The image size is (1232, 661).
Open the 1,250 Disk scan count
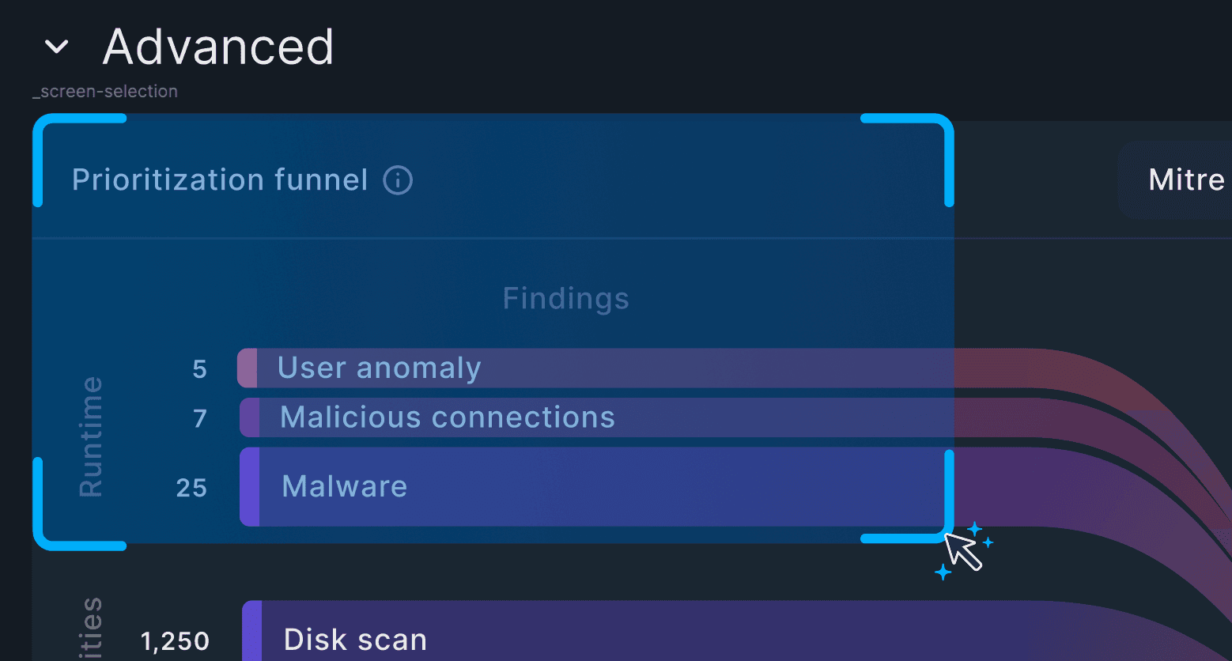pos(175,640)
